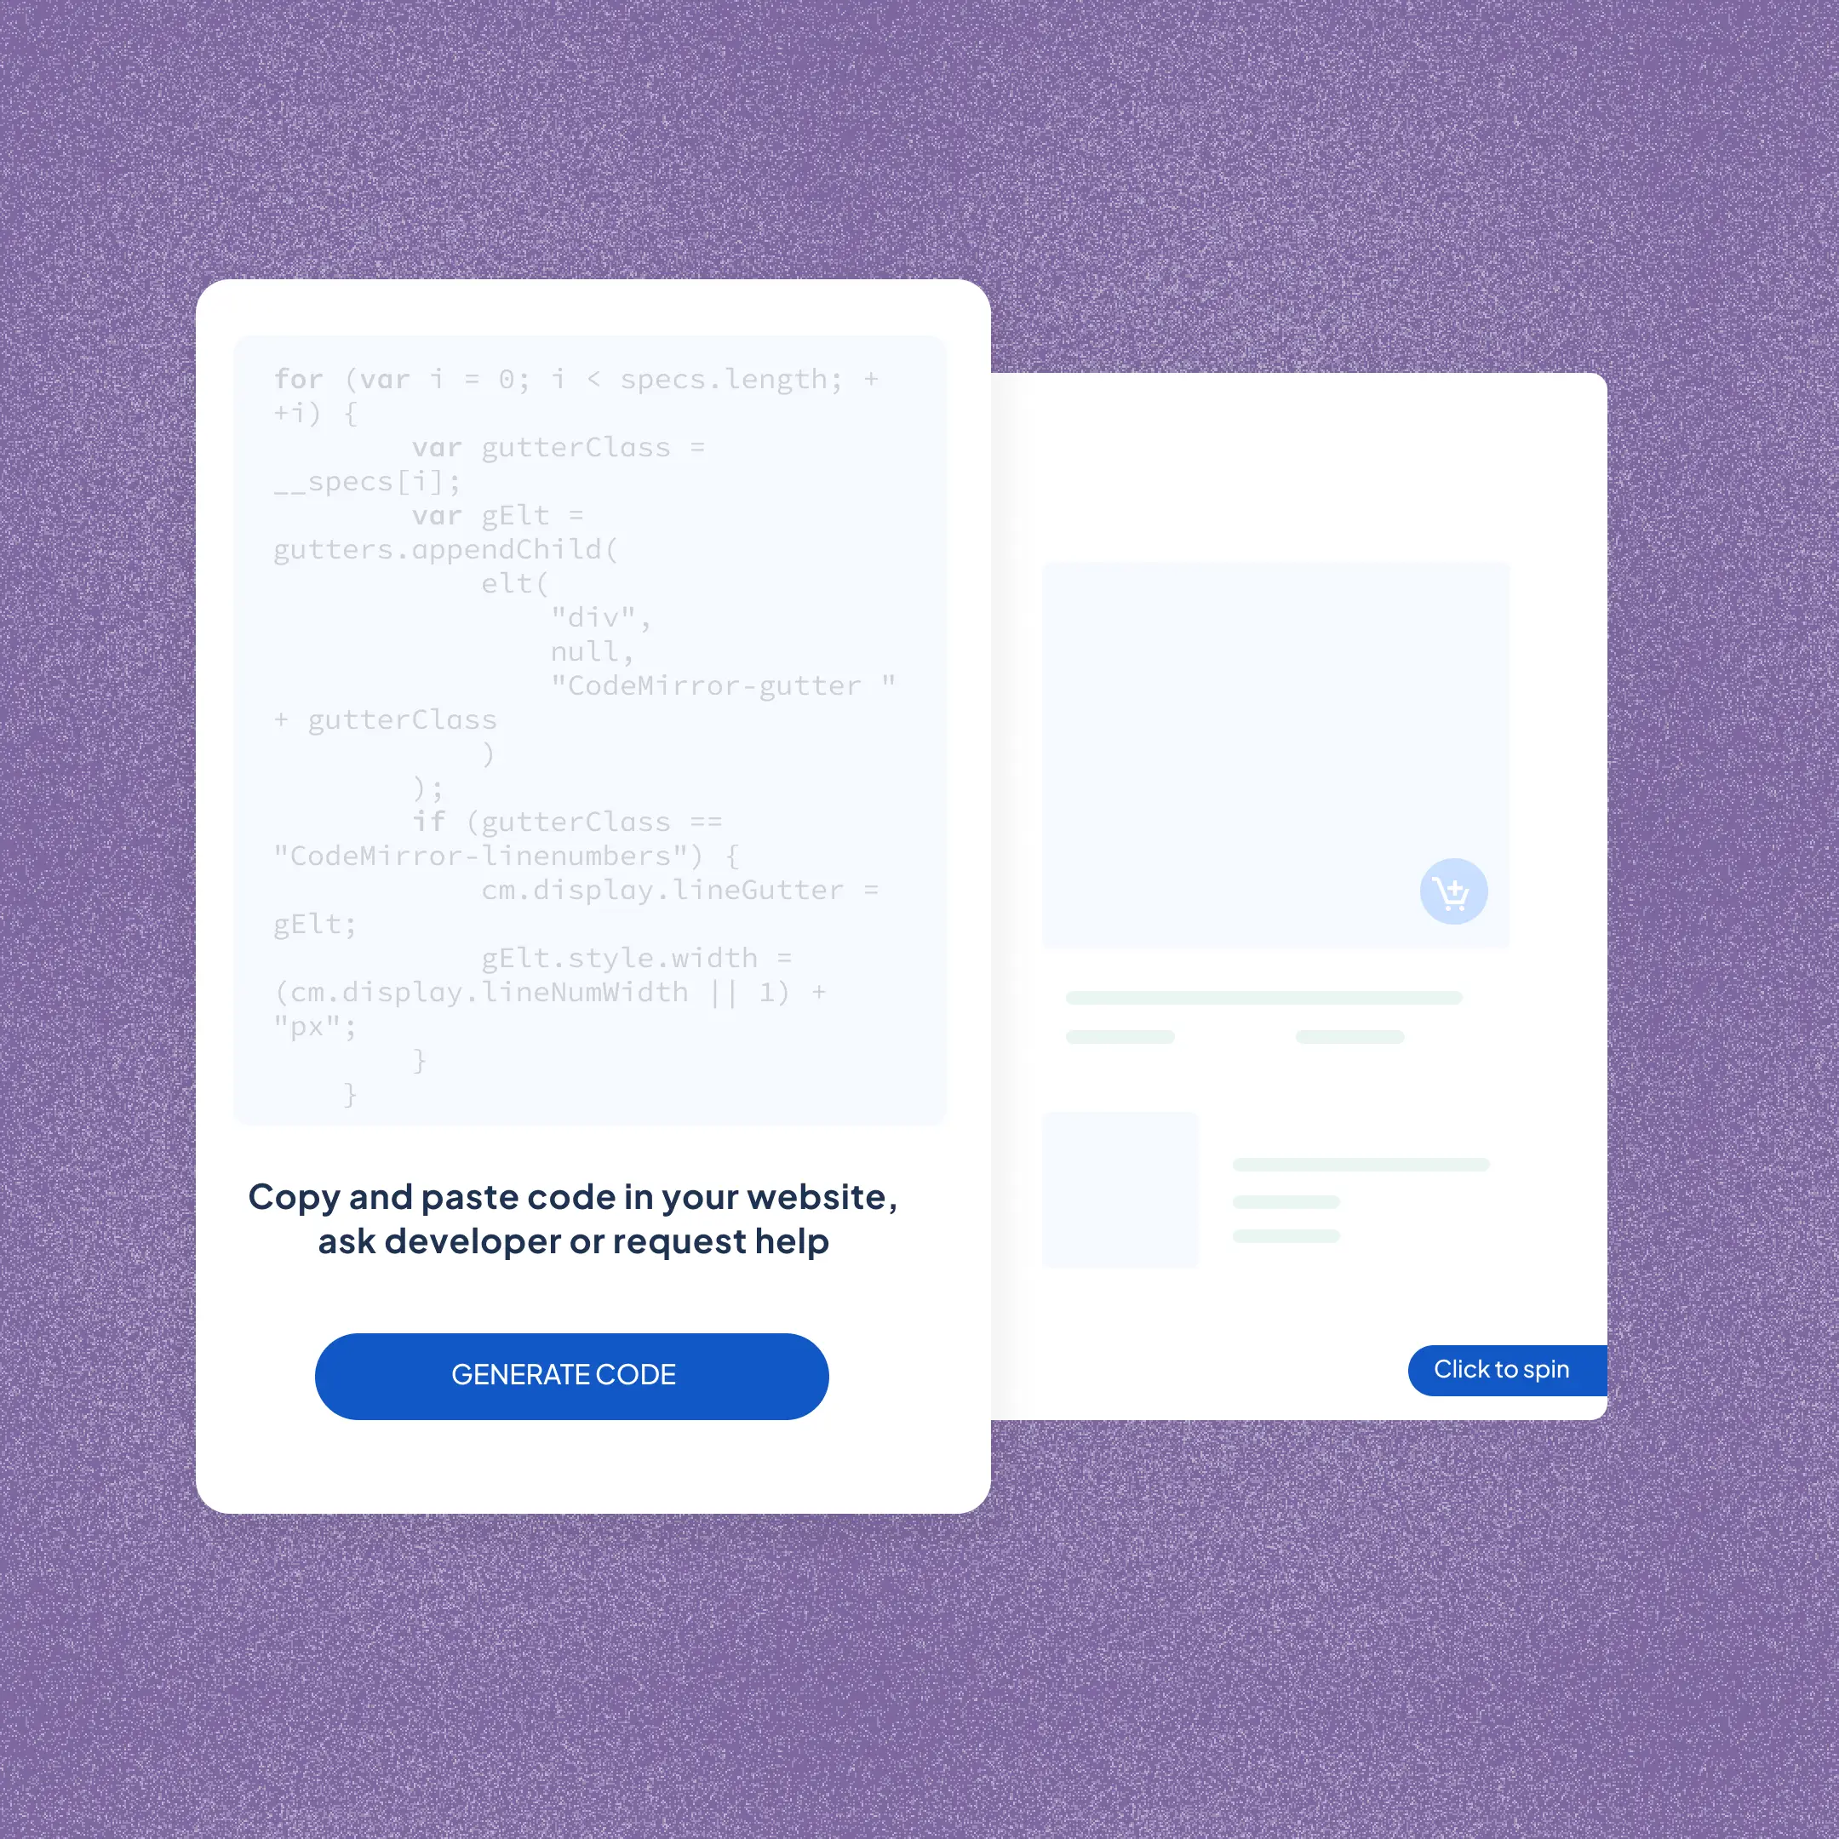Click to spin the widget
The height and width of the screenshot is (1839, 1839).
click(1500, 1367)
